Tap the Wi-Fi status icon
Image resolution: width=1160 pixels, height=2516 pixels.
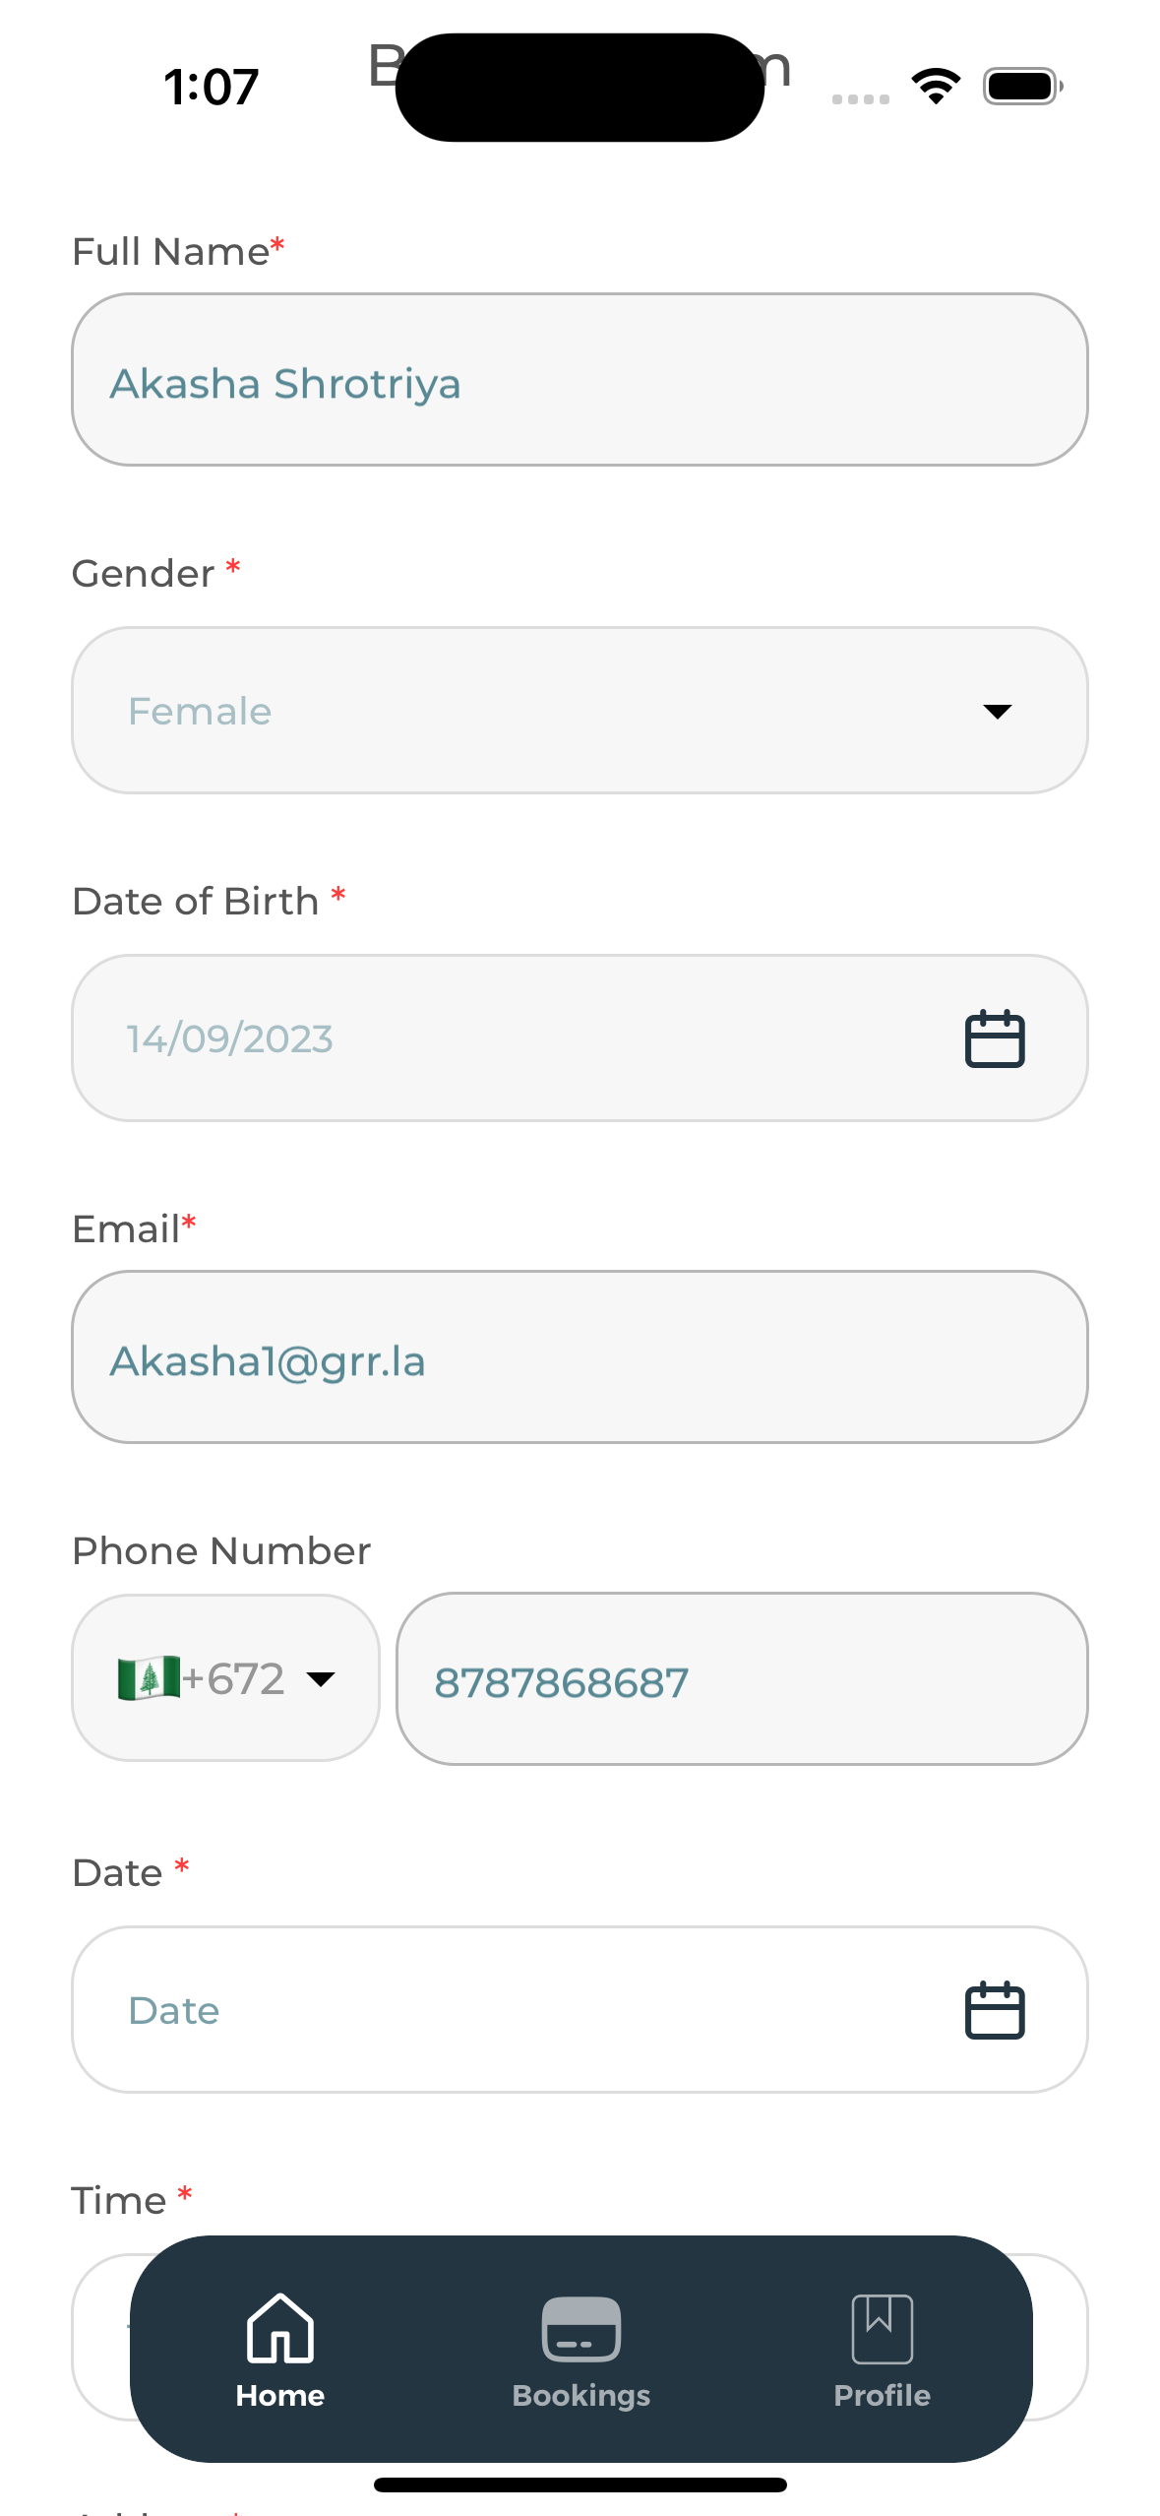(936, 87)
